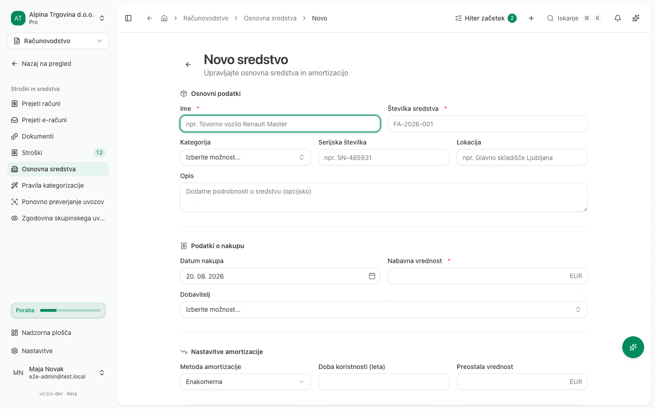Select Osnovna sredstva sidebar item
Screen dimensions: 655x409
[58, 169]
